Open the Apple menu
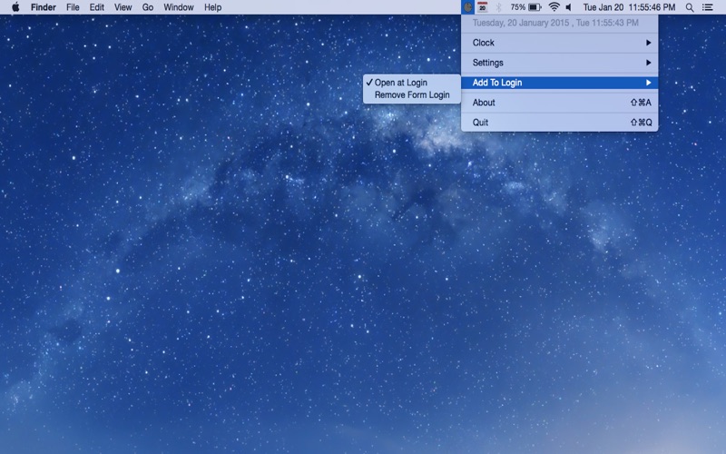This screenshot has width=726, height=454. pos(15,7)
